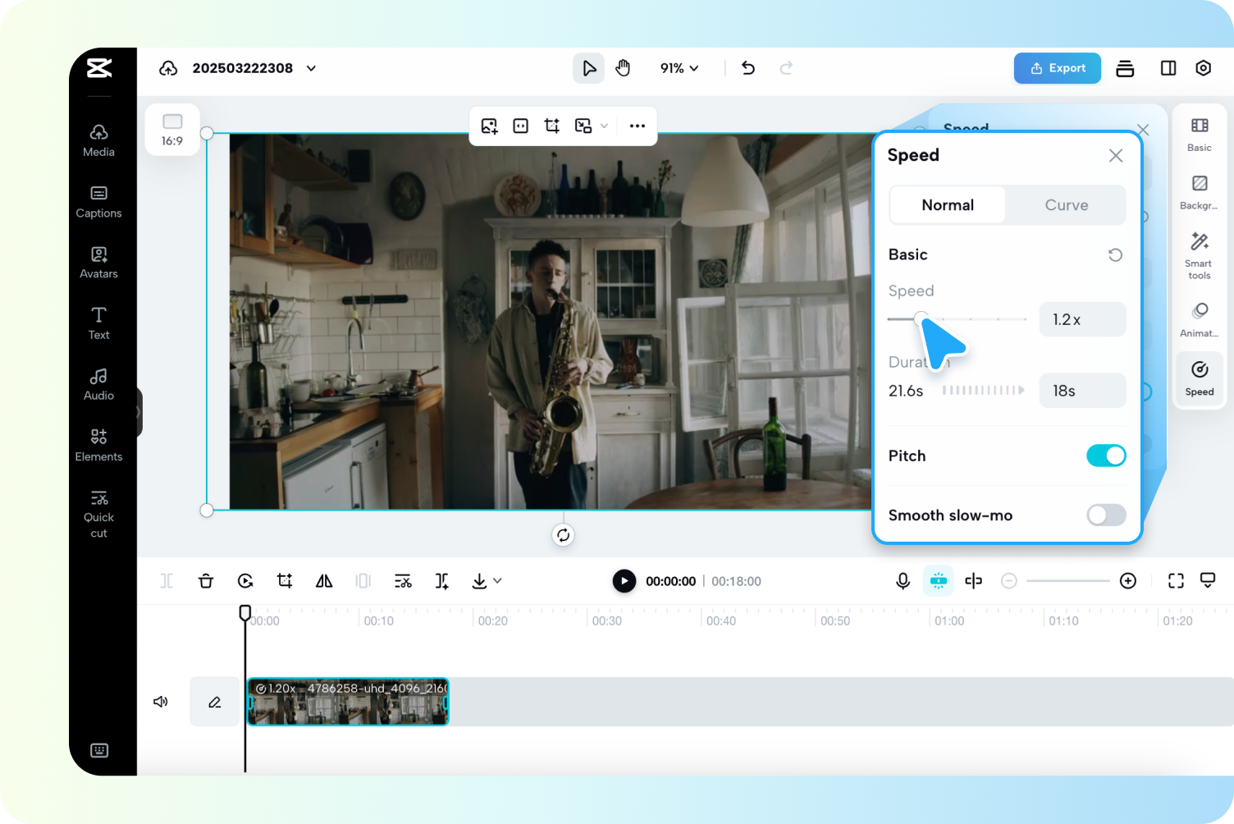Open the Captions panel in sidebar

[x=98, y=201]
